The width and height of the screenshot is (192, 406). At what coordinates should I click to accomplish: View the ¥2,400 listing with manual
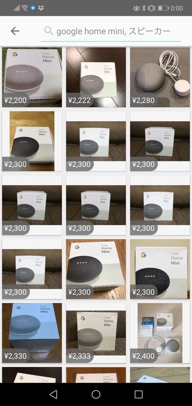click(x=160, y=333)
